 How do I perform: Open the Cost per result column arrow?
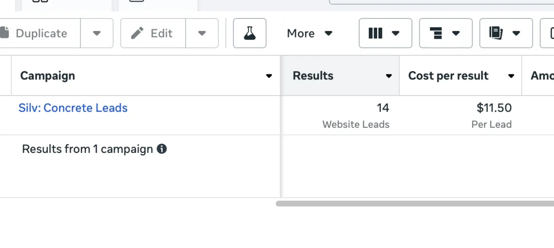[512, 76]
